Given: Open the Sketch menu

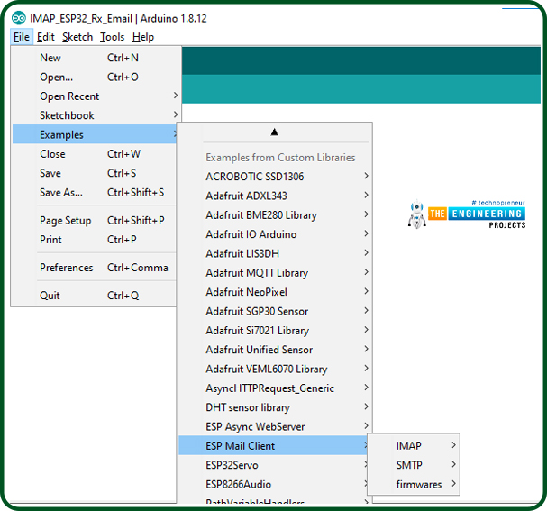Looking at the screenshot, I should click(77, 37).
